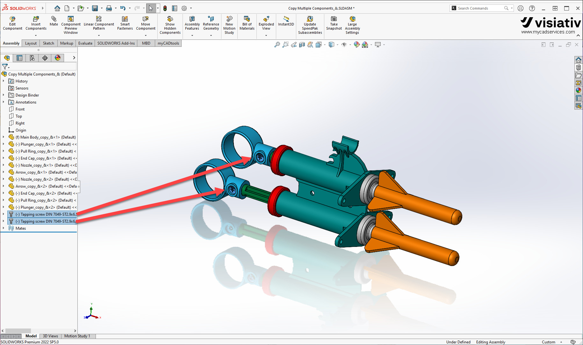Open Component Preview Window
583x345 pixels.
pos(71,25)
